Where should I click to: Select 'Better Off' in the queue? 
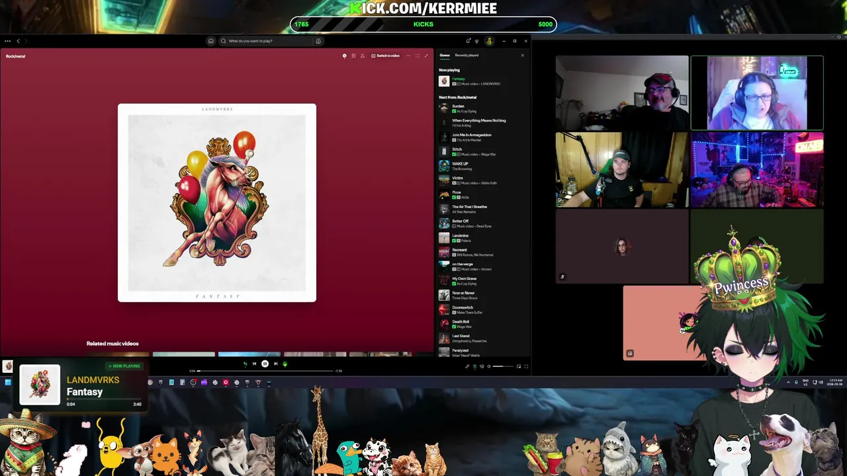click(483, 223)
